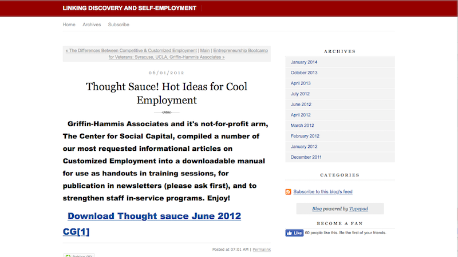Open the June 2012 archive
The width and height of the screenshot is (458, 257).
point(301,104)
